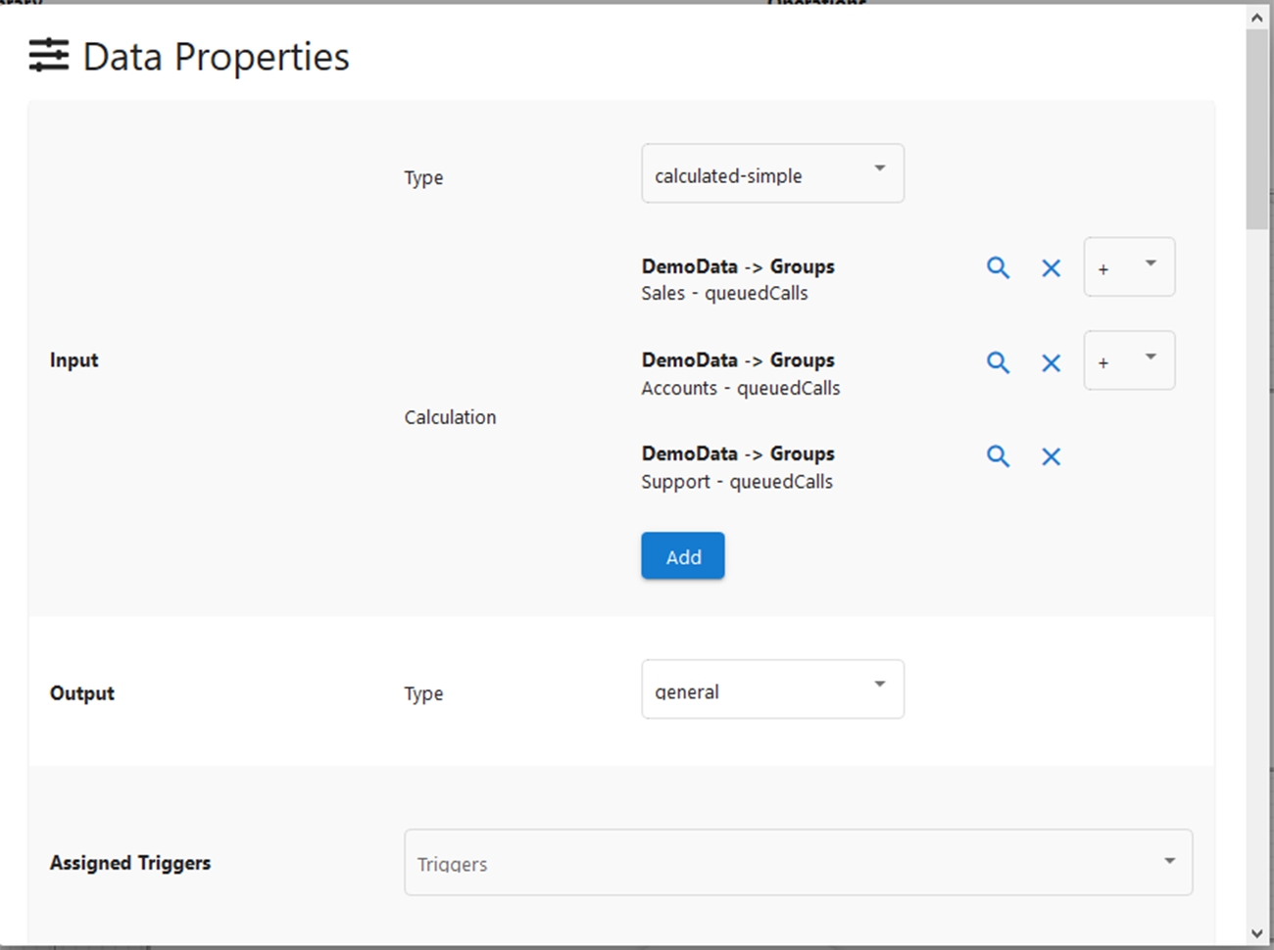Click the vertical scrollbar thumb

pos(1257,129)
